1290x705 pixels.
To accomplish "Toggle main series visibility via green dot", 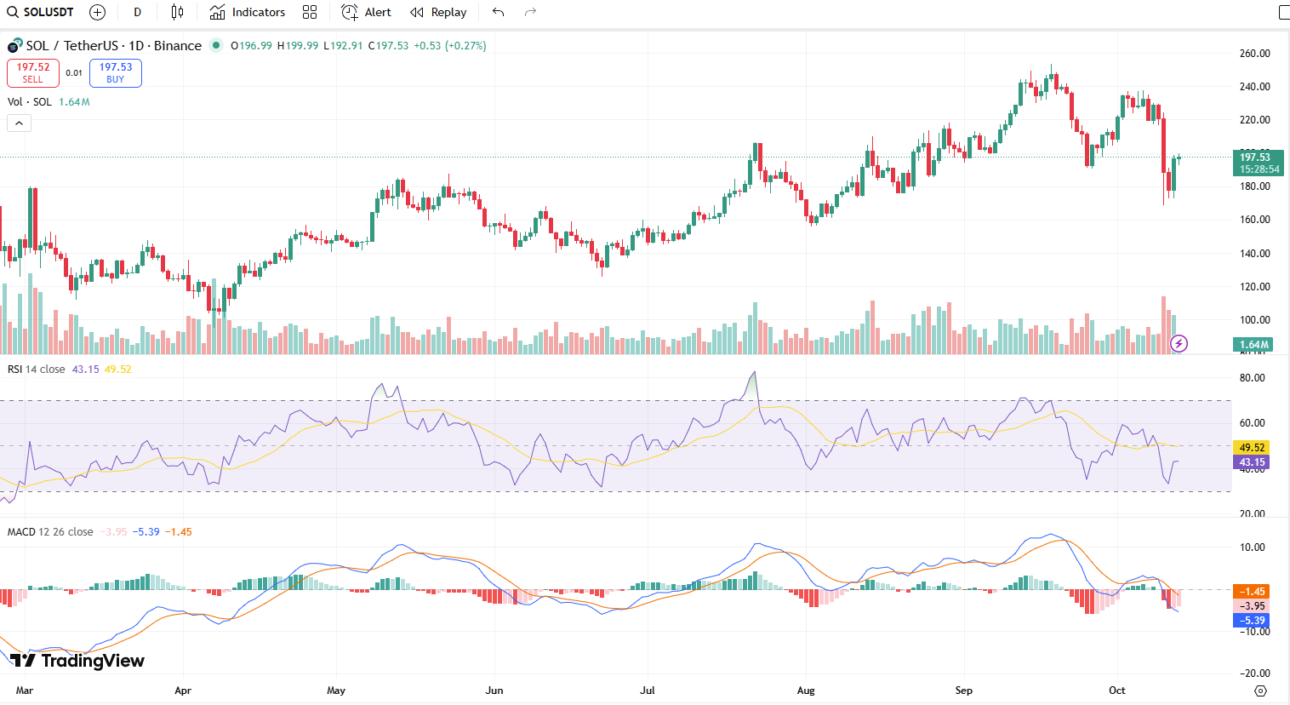I will pyautogui.click(x=216, y=45).
